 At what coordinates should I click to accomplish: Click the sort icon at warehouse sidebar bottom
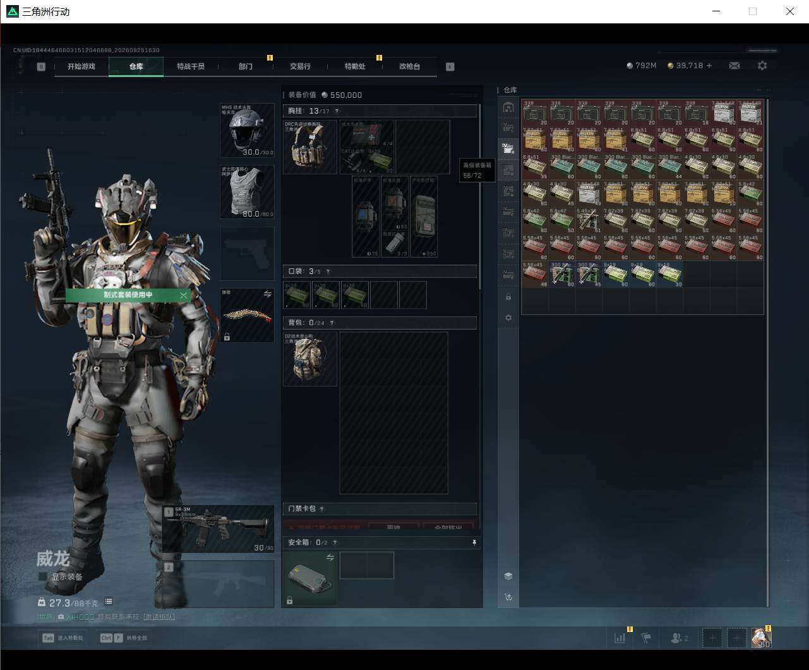508,597
